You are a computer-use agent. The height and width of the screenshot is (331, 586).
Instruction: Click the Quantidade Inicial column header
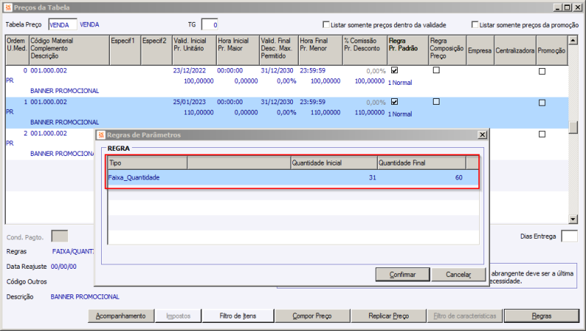click(333, 163)
